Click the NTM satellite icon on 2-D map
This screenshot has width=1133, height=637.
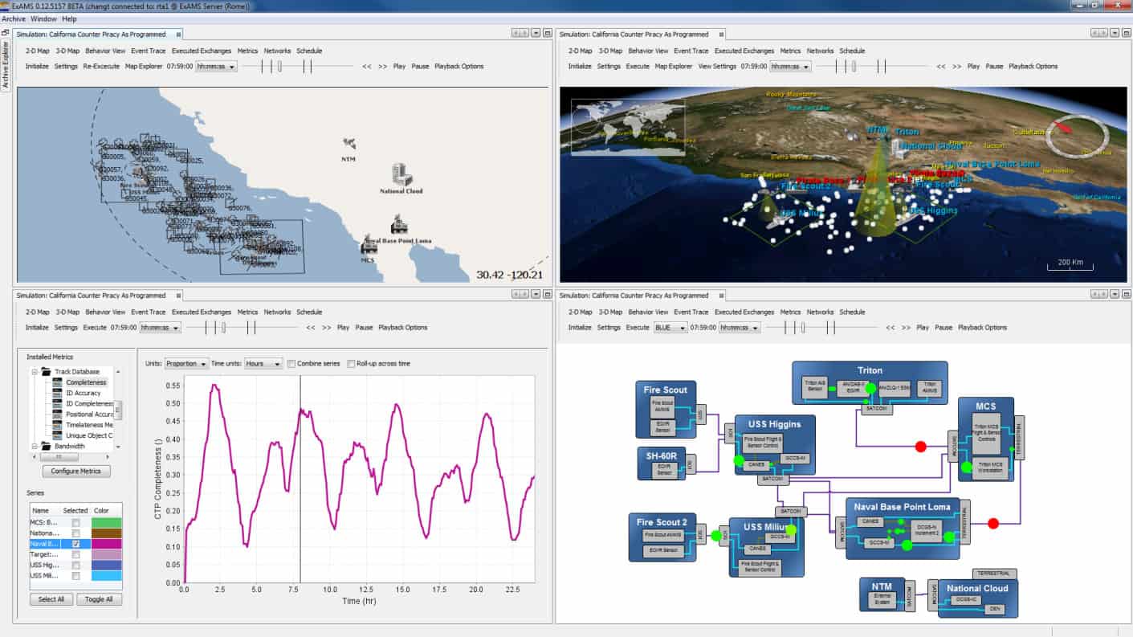coord(349,143)
